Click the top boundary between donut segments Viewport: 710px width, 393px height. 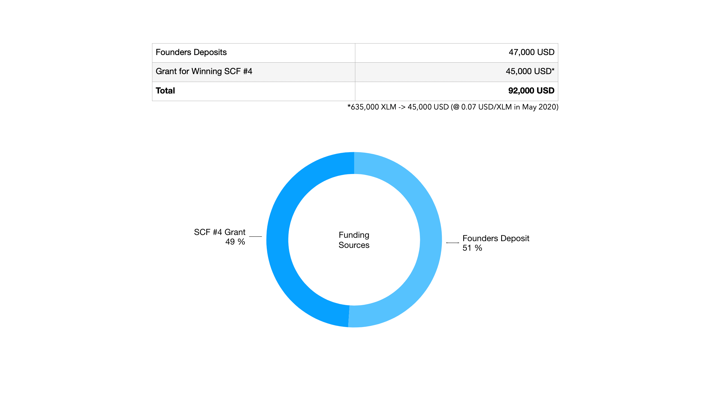coord(354,163)
